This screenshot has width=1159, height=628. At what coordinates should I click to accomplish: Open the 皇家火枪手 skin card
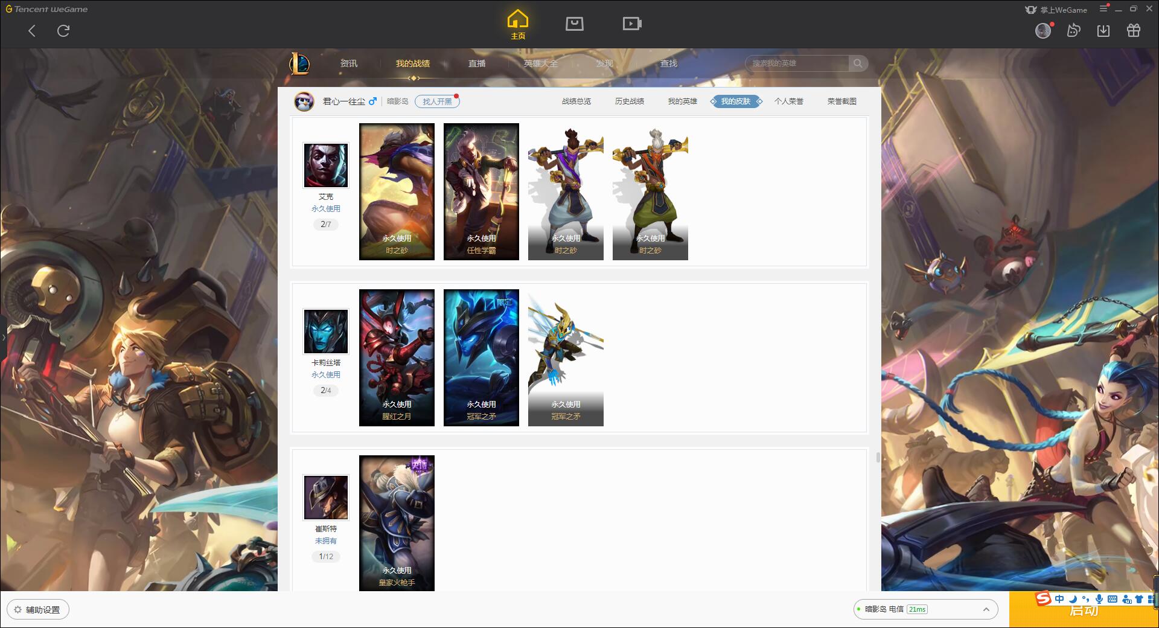tap(397, 523)
